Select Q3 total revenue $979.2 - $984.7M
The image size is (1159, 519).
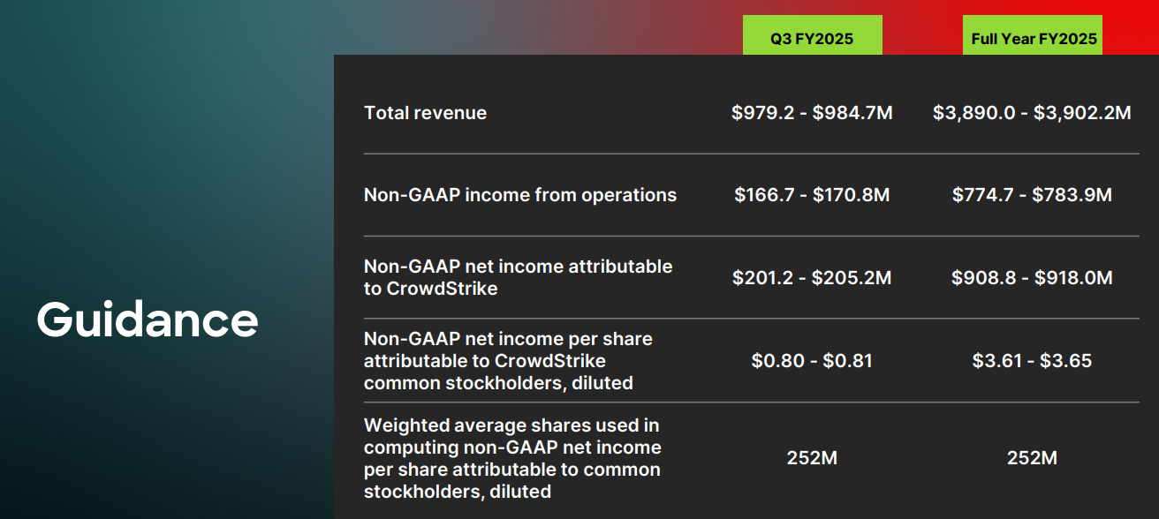point(812,113)
